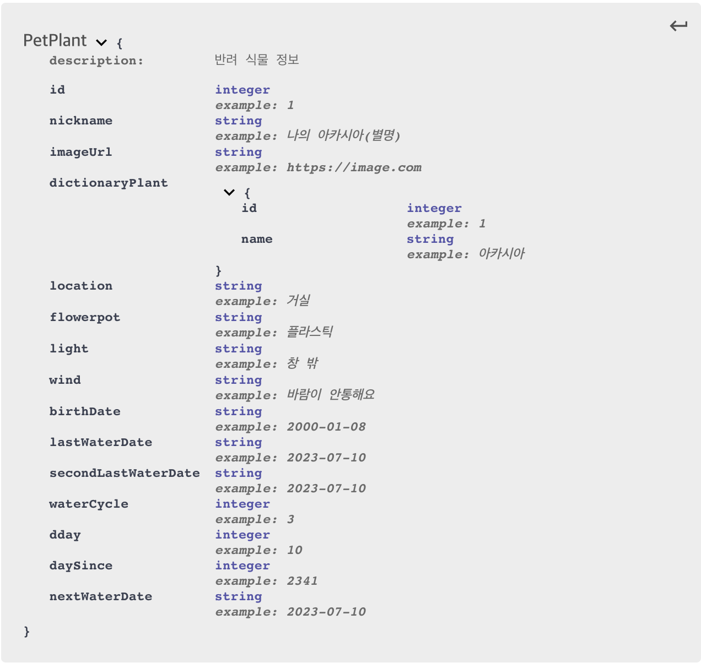Screen dimensions: 701x663
Task: Click the dictionaryPlant property name
Action: coord(109,183)
